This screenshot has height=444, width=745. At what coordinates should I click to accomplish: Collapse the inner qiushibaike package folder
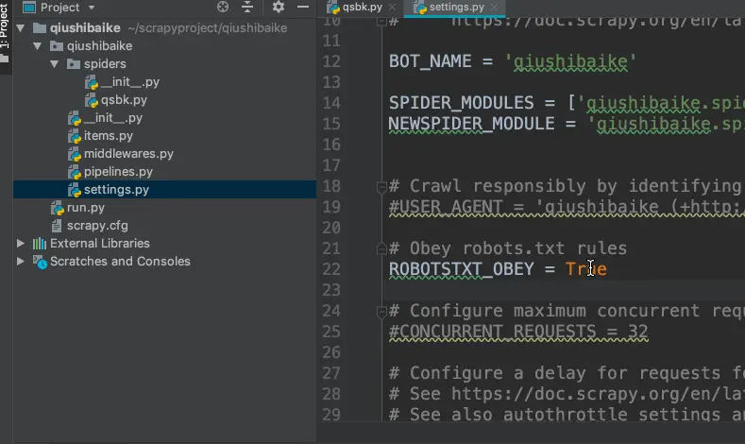(38, 46)
